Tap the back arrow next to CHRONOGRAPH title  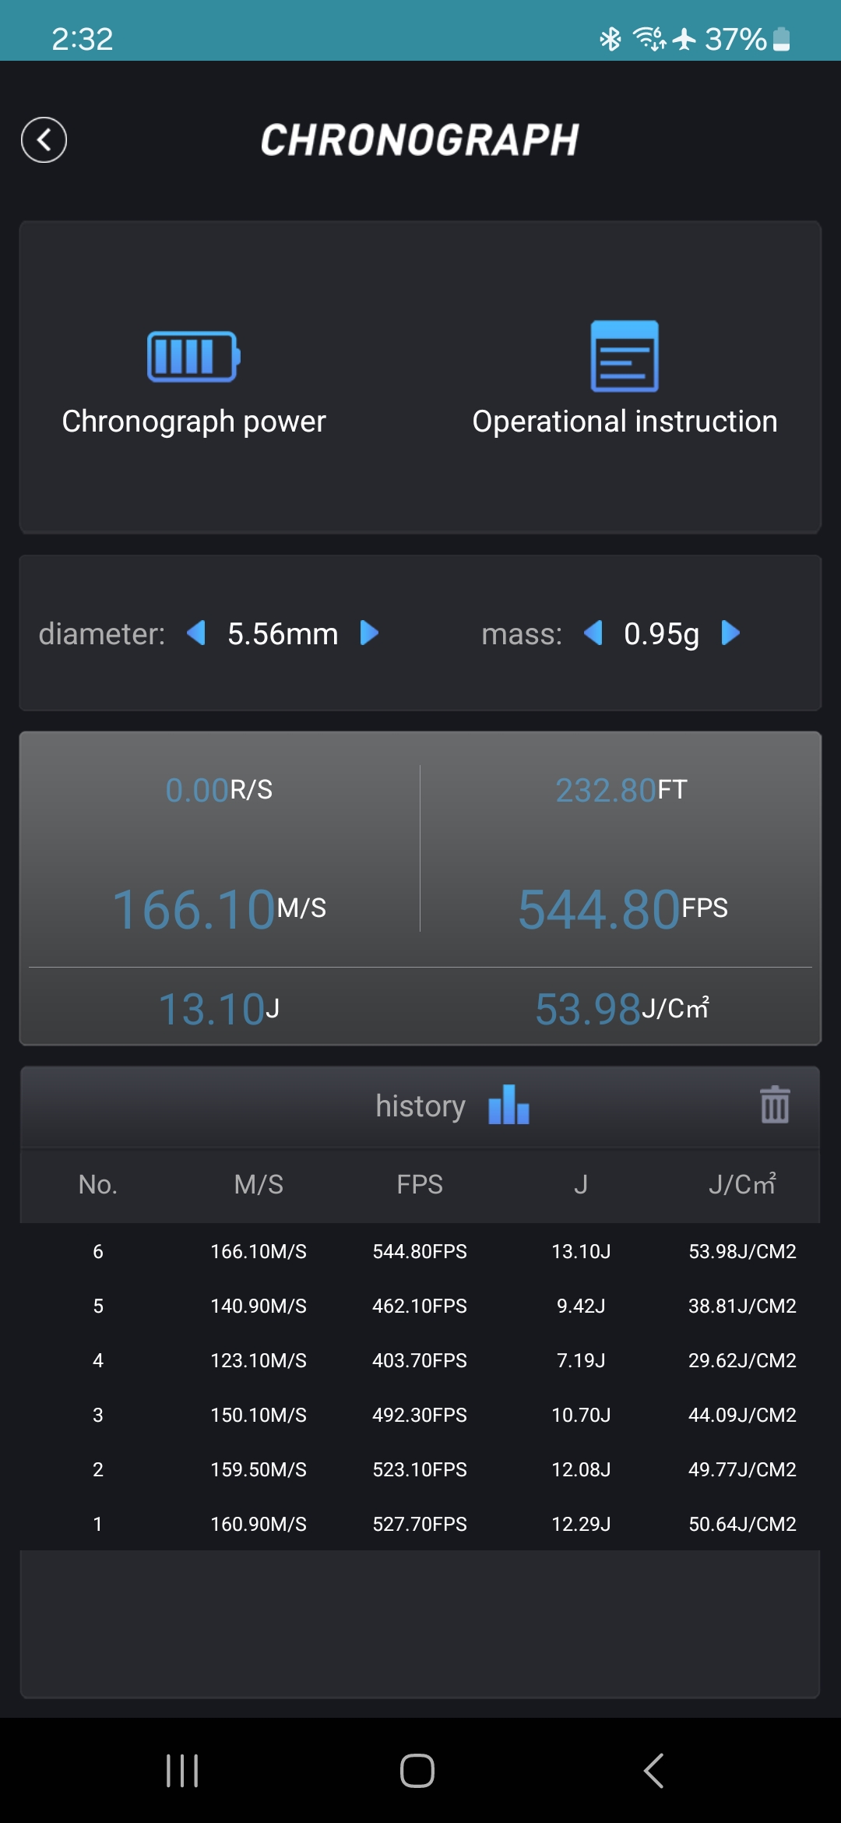44,140
